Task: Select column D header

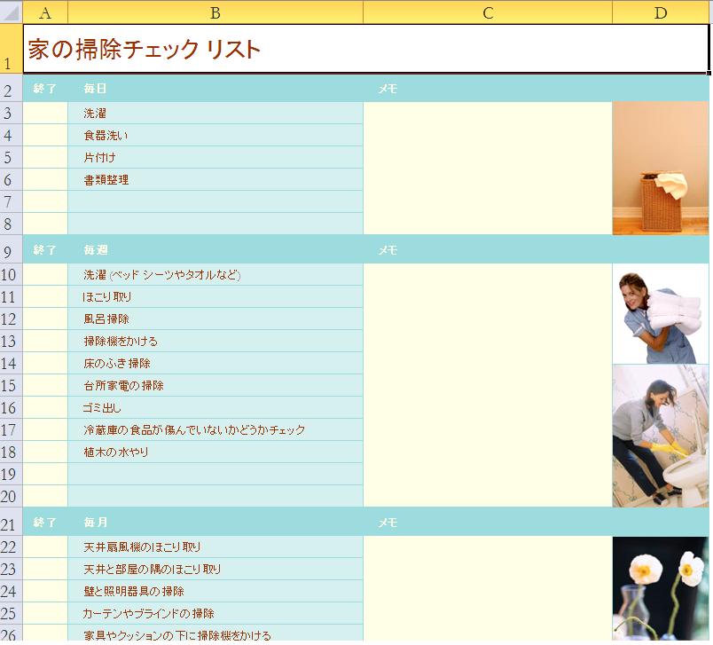Action: [661, 12]
